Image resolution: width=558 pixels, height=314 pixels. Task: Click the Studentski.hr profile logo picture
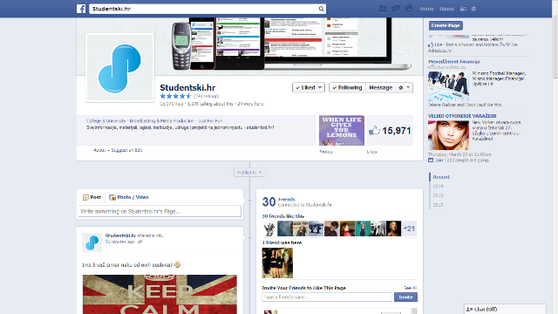click(x=120, y=68)
